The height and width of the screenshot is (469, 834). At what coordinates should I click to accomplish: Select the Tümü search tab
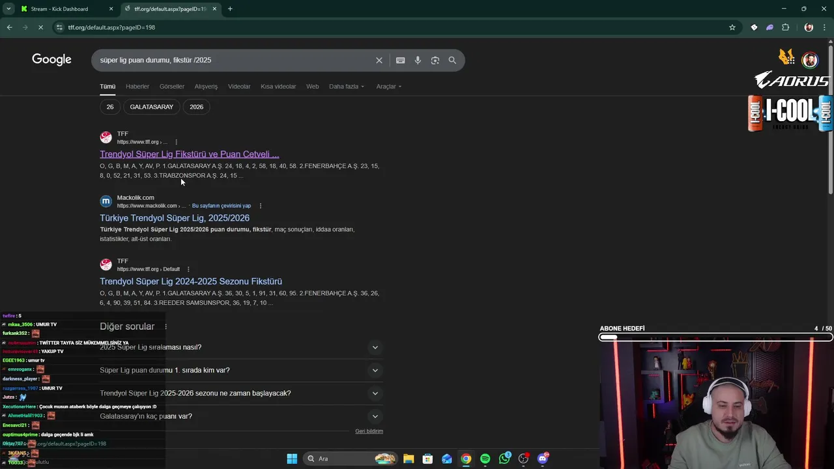coord(108,87)
